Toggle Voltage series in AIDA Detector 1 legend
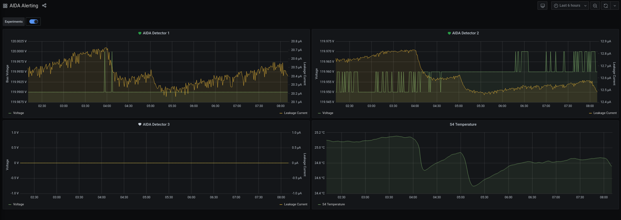This screenshot has width=621, height=220. (x=18, y=113)
